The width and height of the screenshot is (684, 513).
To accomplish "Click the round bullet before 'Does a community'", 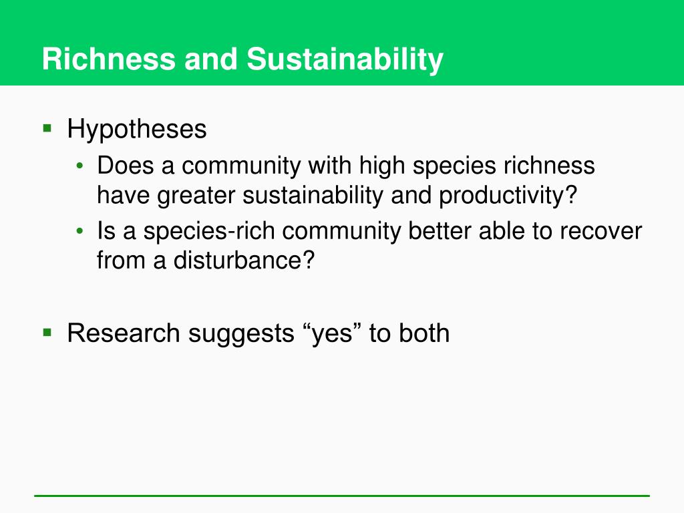I will pyautogui.click(x=79, y=166).
